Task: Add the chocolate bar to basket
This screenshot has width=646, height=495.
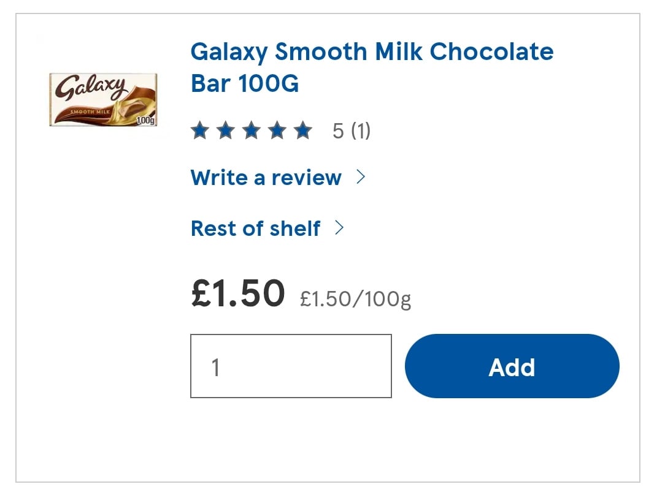Action: pyautogui.click(x=512, y=366)
